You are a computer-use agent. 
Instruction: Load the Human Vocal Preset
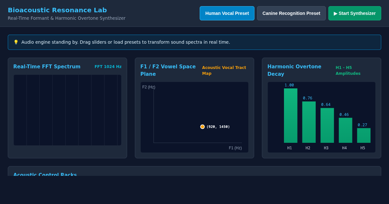(227, 13)
